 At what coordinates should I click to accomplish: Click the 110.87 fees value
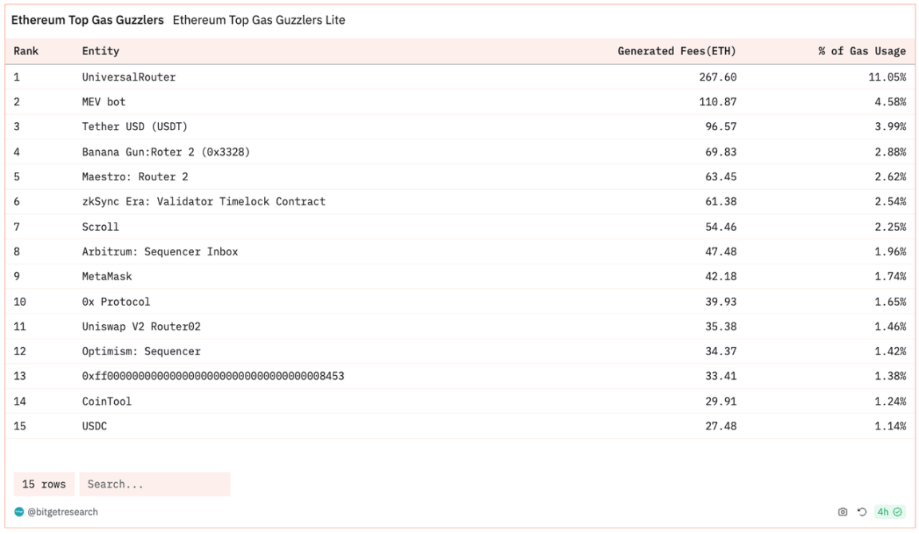click(717, 101)
